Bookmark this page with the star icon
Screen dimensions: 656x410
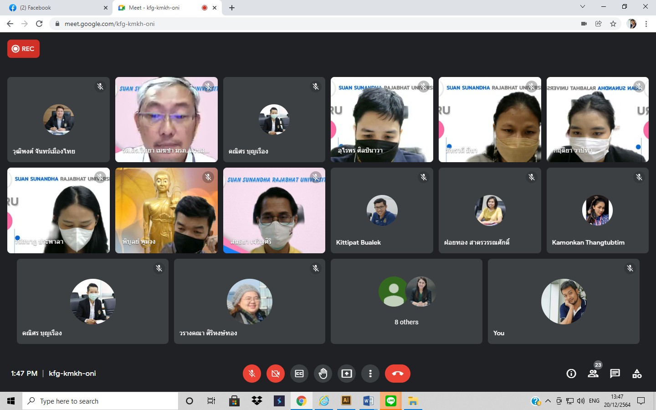(613, 24)
